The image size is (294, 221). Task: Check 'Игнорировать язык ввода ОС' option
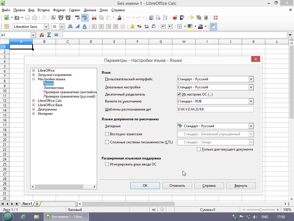(107, 164)
